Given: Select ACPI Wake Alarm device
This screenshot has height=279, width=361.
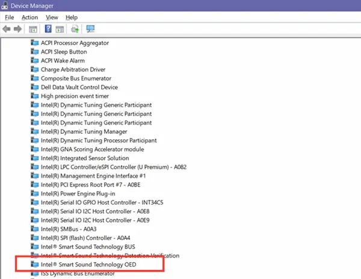Looking at the screenshot, I should click(63, 61).
